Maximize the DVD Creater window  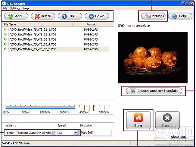(187, 3)
